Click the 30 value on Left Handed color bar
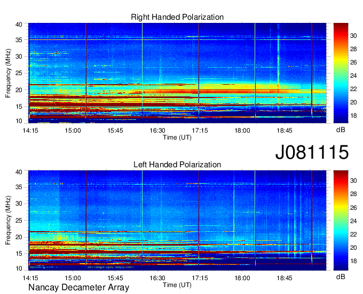This screenshot has width=363, height=294. tap(353, 181)
